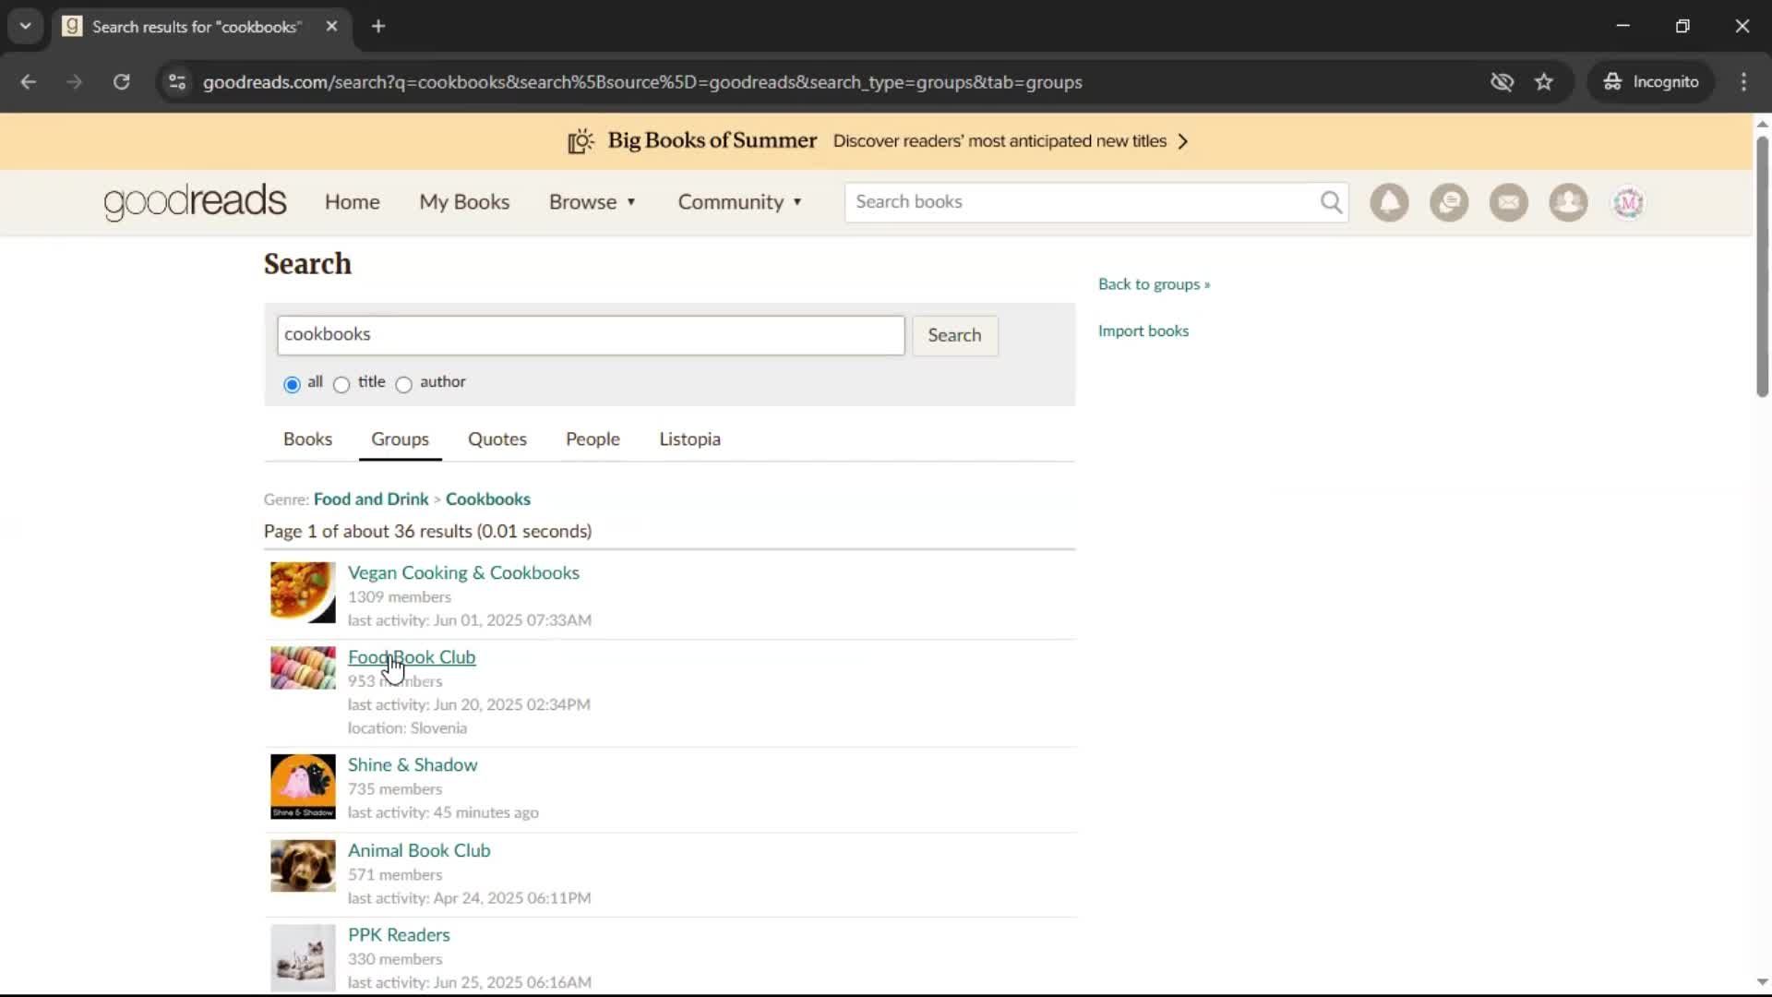Click the browser back arrow
The height and width of the screenshot is (997, 1772).
click(29, 82)
